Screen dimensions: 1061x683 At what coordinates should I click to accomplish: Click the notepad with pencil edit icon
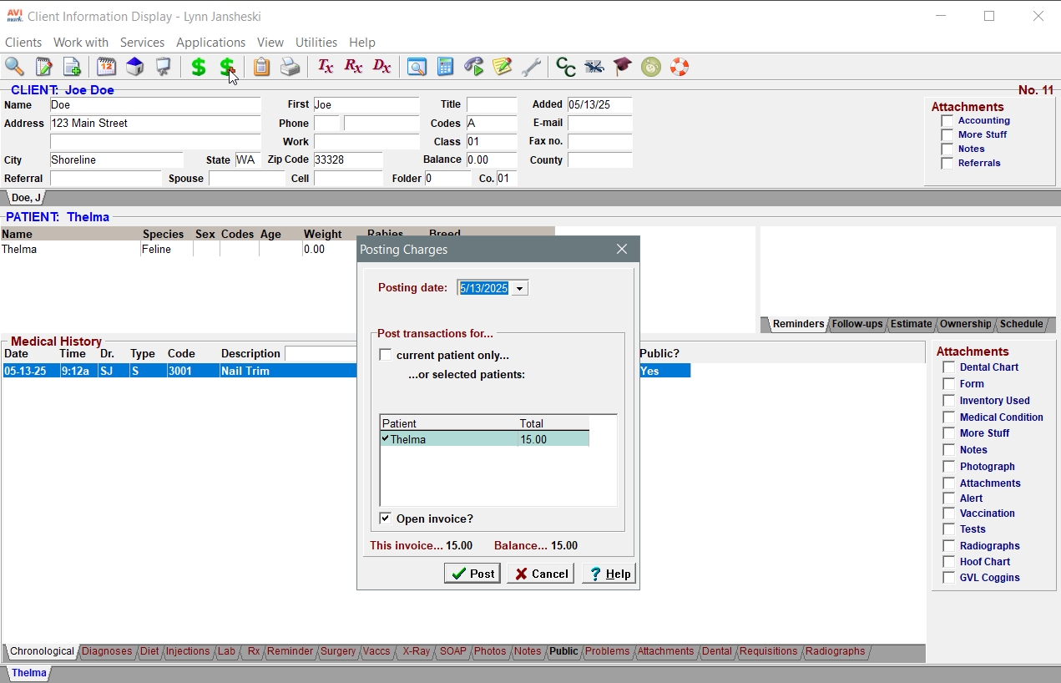[43, 67]
